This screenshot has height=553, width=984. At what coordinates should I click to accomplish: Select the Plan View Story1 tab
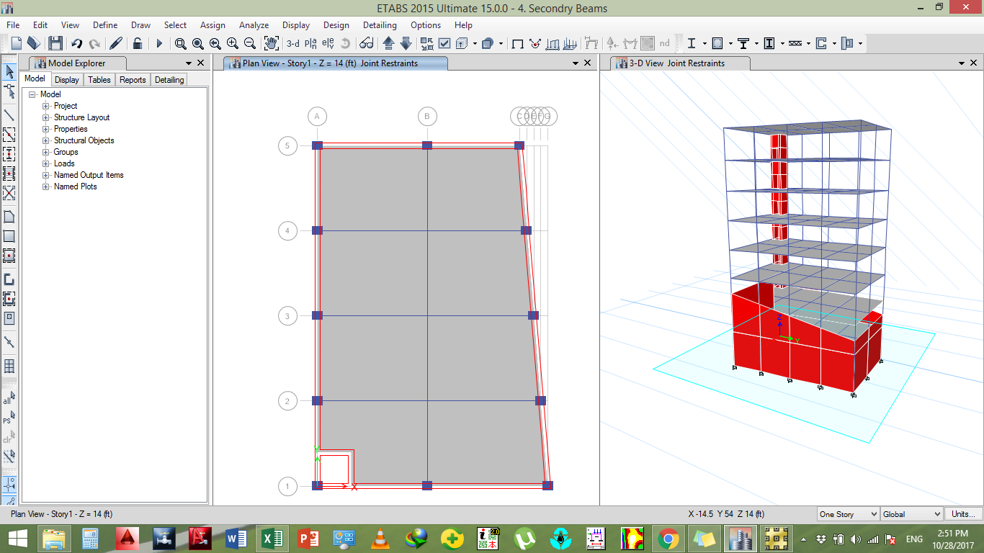click(x=335, y=63)
